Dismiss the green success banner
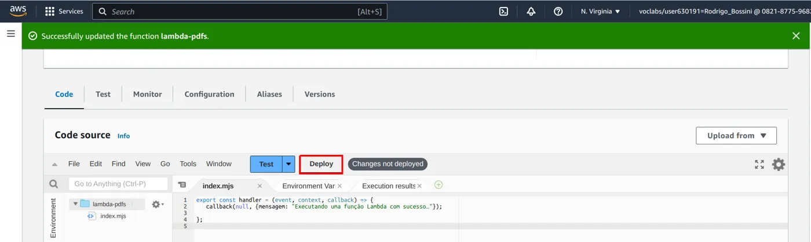The width and height of the screenshot is (811, 242). [x=796, y=36]
